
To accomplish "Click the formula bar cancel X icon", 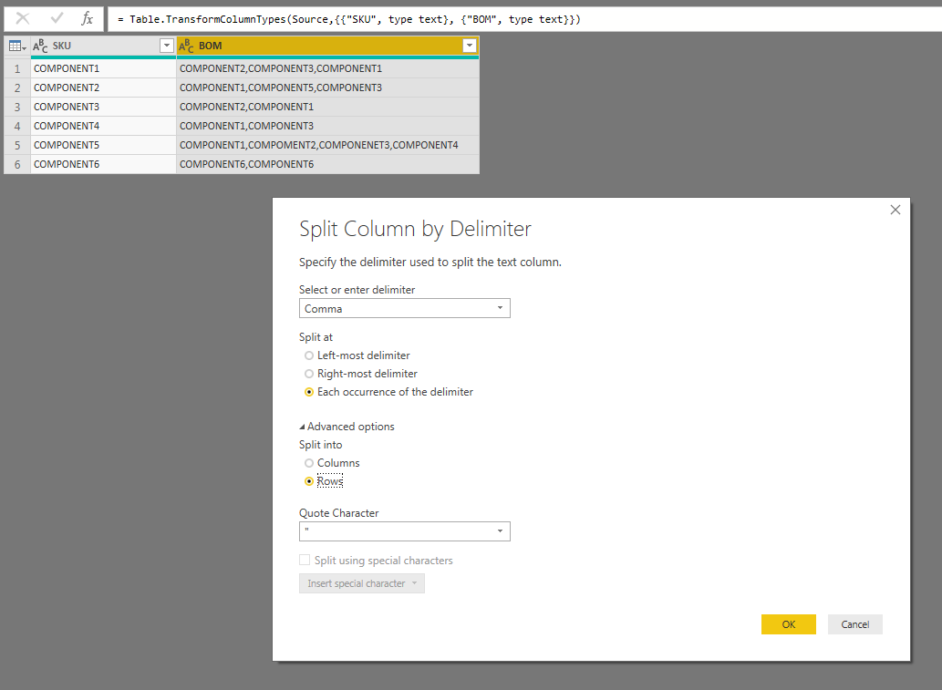I will pos(23,18).
